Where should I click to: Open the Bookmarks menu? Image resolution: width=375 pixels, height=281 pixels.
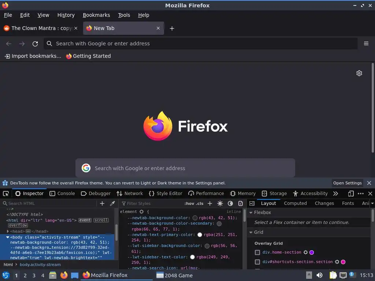pos(96,15)
